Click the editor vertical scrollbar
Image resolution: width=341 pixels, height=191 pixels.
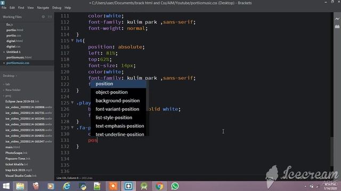tap(331, 151)
